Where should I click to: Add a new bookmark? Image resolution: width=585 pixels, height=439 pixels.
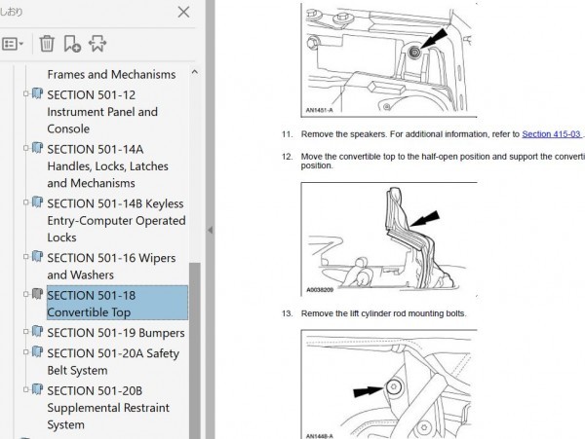click(x=72, y=44)
